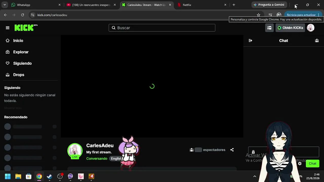The image size is (324, 182).
Task: Switch to the YouTube 'Un reencuentro' tab
Action: tap(91, 5)
